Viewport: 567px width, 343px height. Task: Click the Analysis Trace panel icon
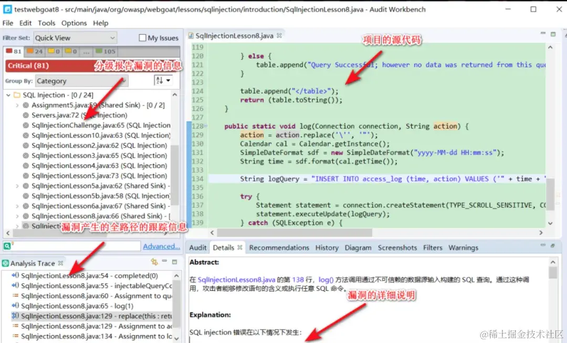point(5,263)
